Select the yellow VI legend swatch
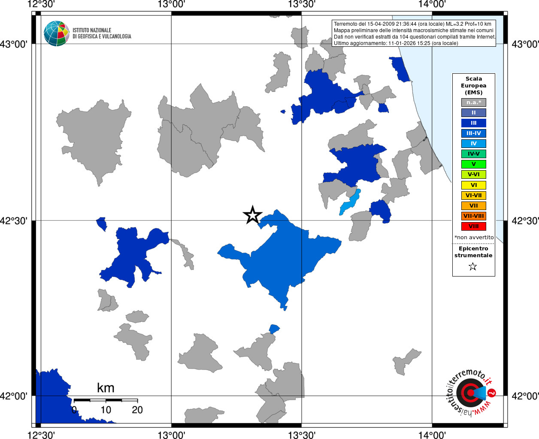 tap(474, 185)
